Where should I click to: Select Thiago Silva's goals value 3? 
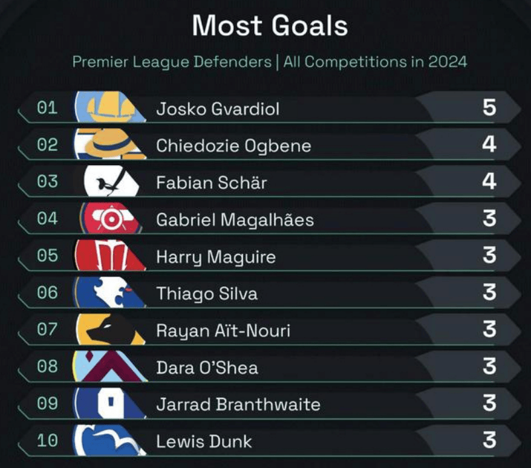(489, 292)
